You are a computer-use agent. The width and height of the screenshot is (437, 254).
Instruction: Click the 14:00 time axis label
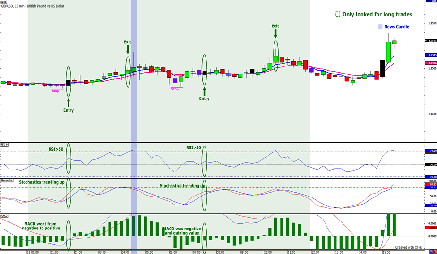pos(362,252)
